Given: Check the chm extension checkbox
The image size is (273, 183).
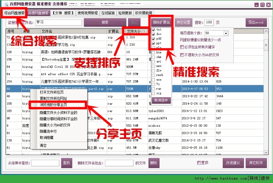Looking at the screenshot, I should tap(153, 57).
